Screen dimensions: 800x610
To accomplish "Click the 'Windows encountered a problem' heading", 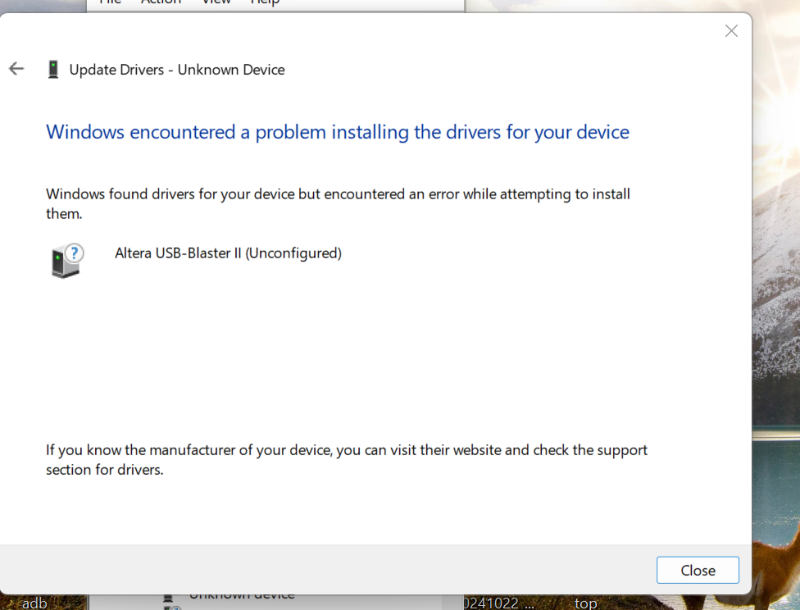I will pyautogui.click(x=337, y=132).
